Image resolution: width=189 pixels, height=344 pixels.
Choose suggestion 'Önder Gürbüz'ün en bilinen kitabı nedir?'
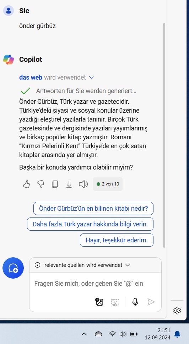point(93,208)
